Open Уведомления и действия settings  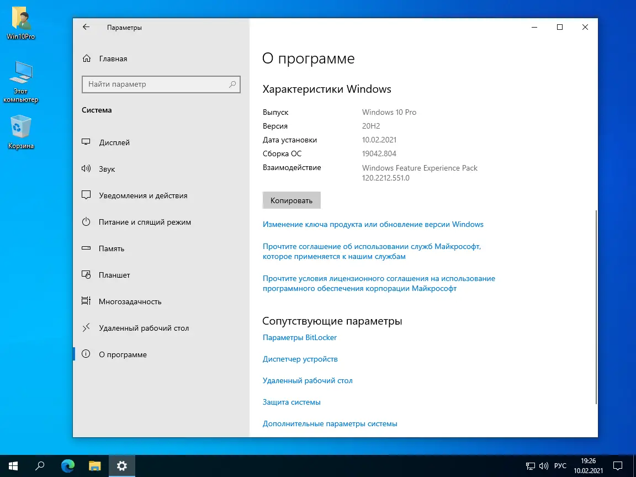click(x=86, y=195)
